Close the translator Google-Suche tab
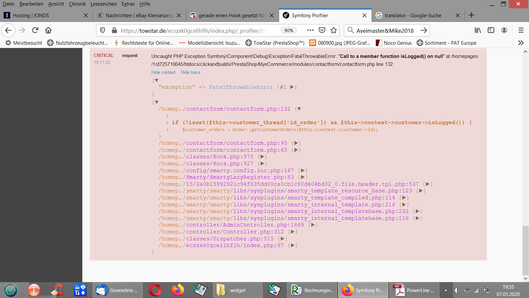The width and height of the screenshot is (529, 298). click(458, 16)
